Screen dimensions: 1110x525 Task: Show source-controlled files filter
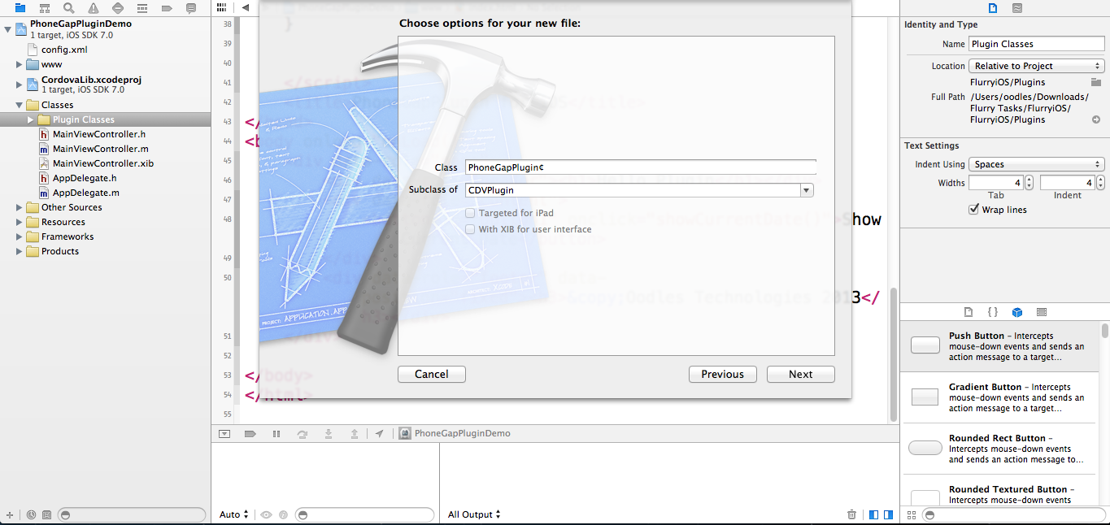pyautogui.click(x=46, y=515)
